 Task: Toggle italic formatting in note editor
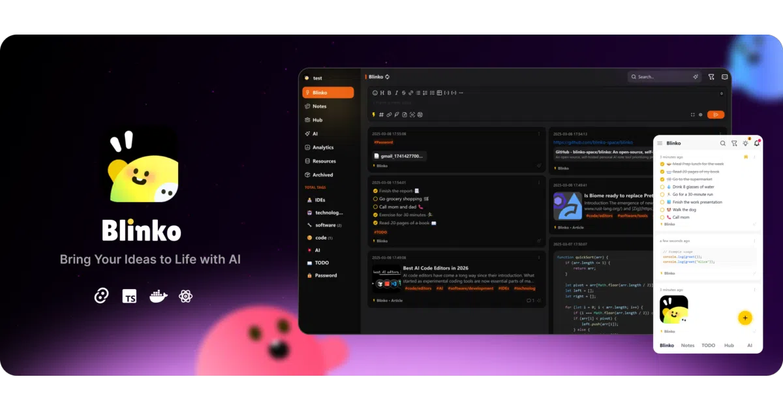coord(397,93)
